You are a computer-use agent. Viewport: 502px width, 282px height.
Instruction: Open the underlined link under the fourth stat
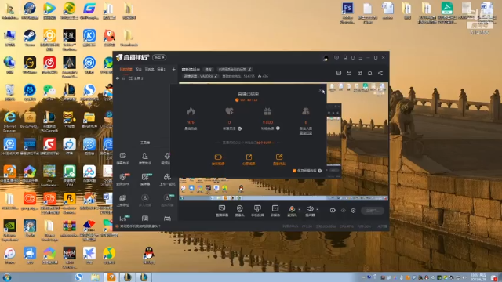pyautogui.click(x=306, y=132)
